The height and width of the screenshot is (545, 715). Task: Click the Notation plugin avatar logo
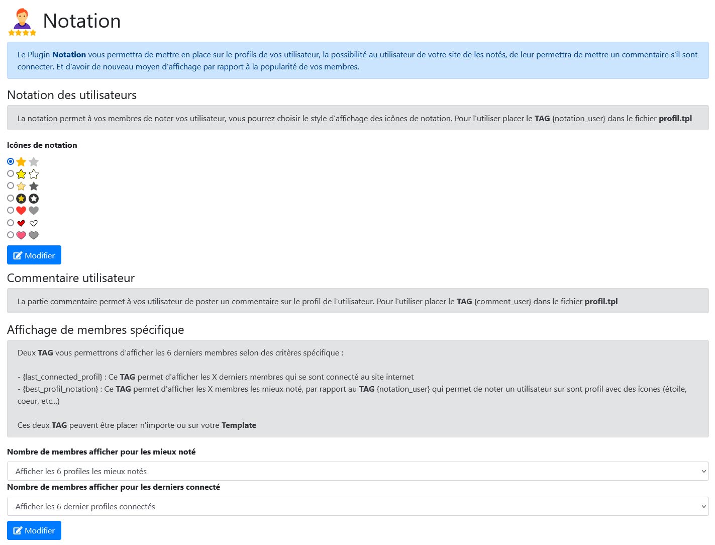coord(22,22)
